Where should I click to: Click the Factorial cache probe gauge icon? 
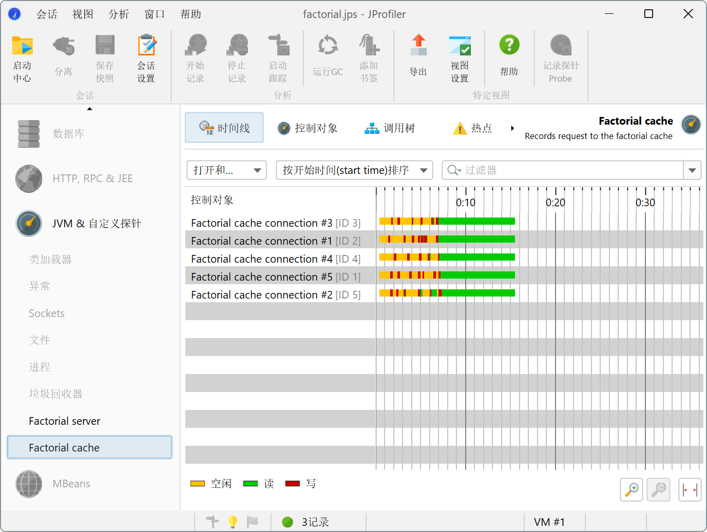click(691, 125)
